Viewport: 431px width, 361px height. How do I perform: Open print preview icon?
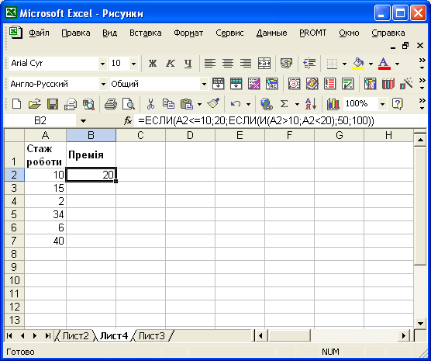tap(129, 104)
